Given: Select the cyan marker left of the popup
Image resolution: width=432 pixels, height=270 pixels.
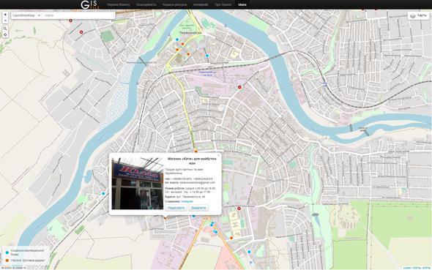Looking at the screenshot, I should tap(103, 193).
